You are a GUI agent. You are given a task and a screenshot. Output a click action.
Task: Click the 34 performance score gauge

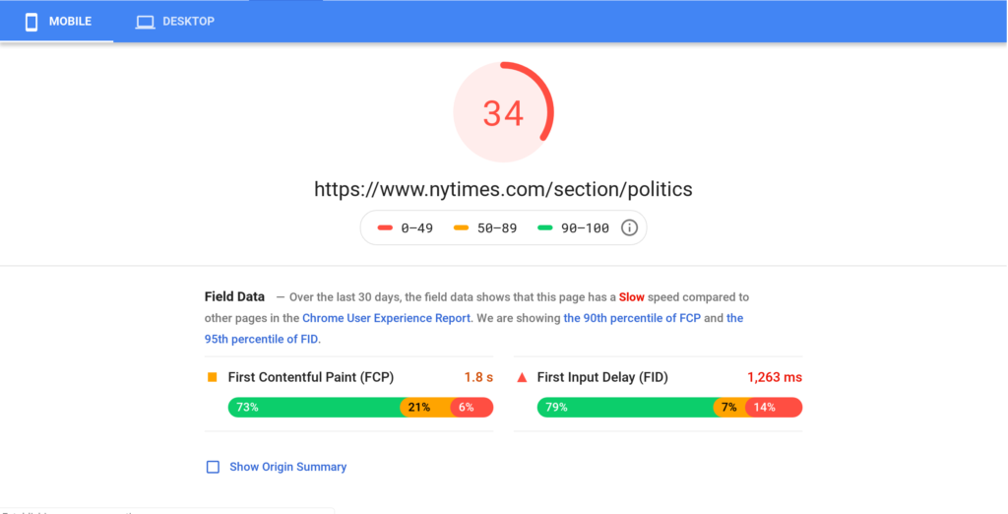[503, 113]
